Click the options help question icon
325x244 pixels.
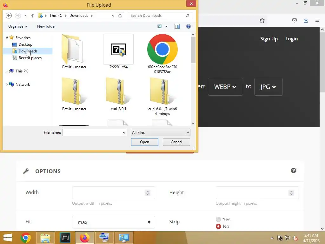[x=293, y=171]
